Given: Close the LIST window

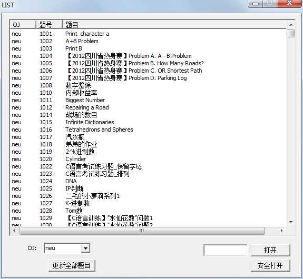Looking at the screenshot, I should (289, 3).
